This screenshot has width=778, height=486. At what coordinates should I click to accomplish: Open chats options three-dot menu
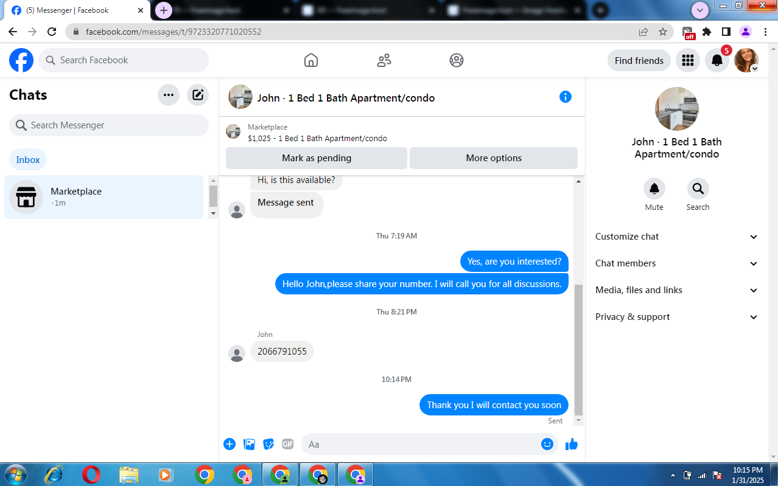169,95
